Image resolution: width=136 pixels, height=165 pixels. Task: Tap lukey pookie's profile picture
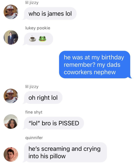pos(11,37)
